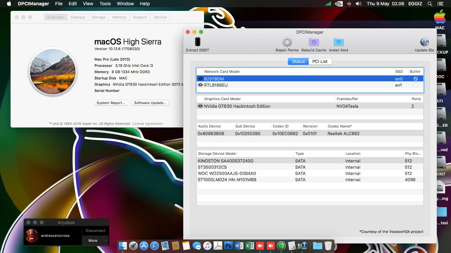Screen dimensions: 451x253
Task: Launch Photoshop from the dock
Action: (x=228, y=246)
